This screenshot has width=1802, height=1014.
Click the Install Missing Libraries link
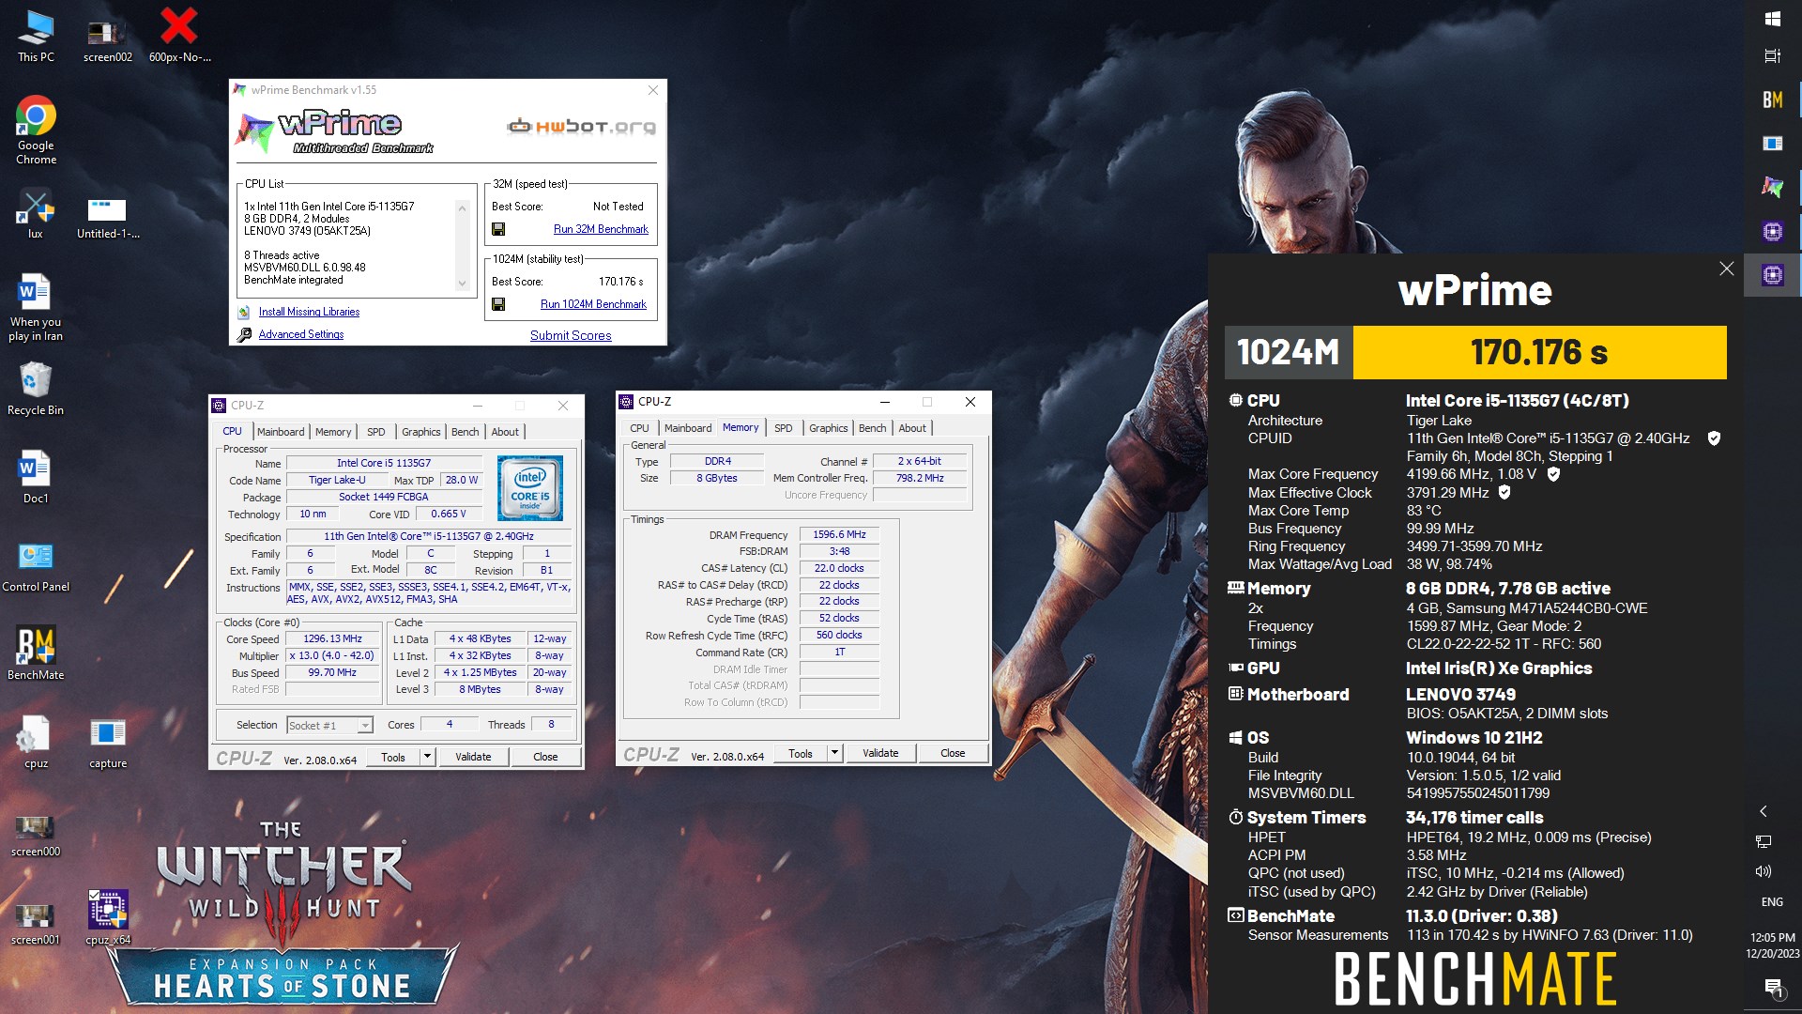tap(309, 312)
